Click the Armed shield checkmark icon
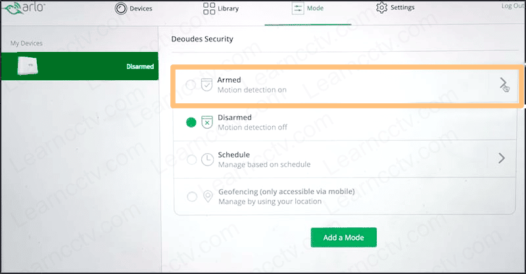526x274 pixels. (206, 85)
